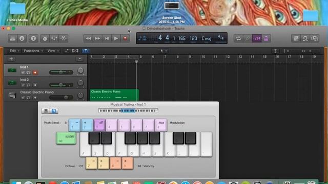Screen dimensions: 328x184
Task: Click the Fast Forward transport button
Action: point(97,38)
